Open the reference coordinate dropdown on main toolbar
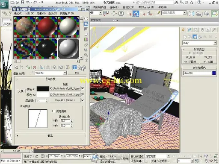This screenshot has height=164, width=219. pyautogui.click(x=96, y=13)
